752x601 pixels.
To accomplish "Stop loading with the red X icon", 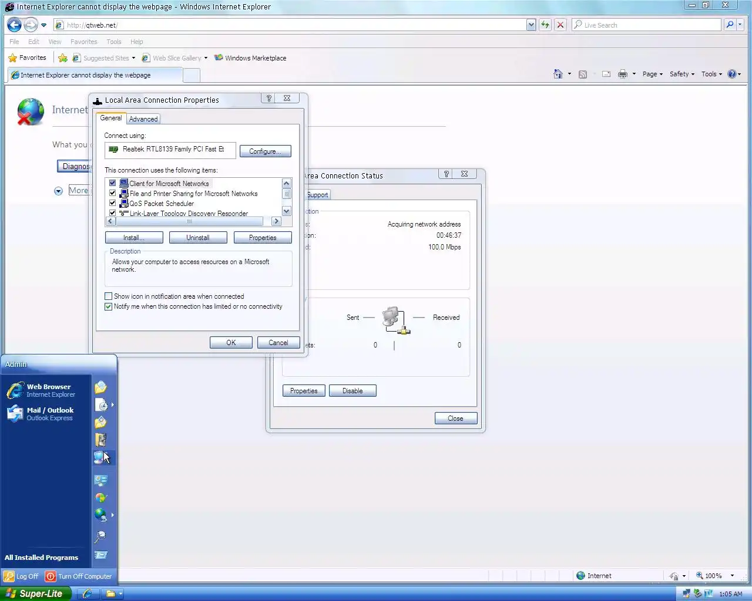I will click(560, 25).
